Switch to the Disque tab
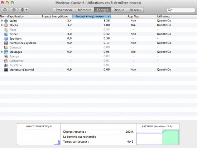Screen dimensions: 197x148 pos(119,10)
